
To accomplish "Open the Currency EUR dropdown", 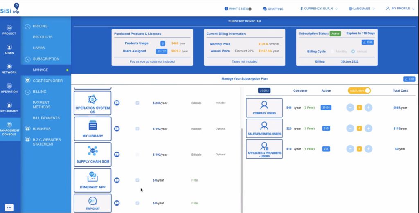I will (x=319, y=9).
